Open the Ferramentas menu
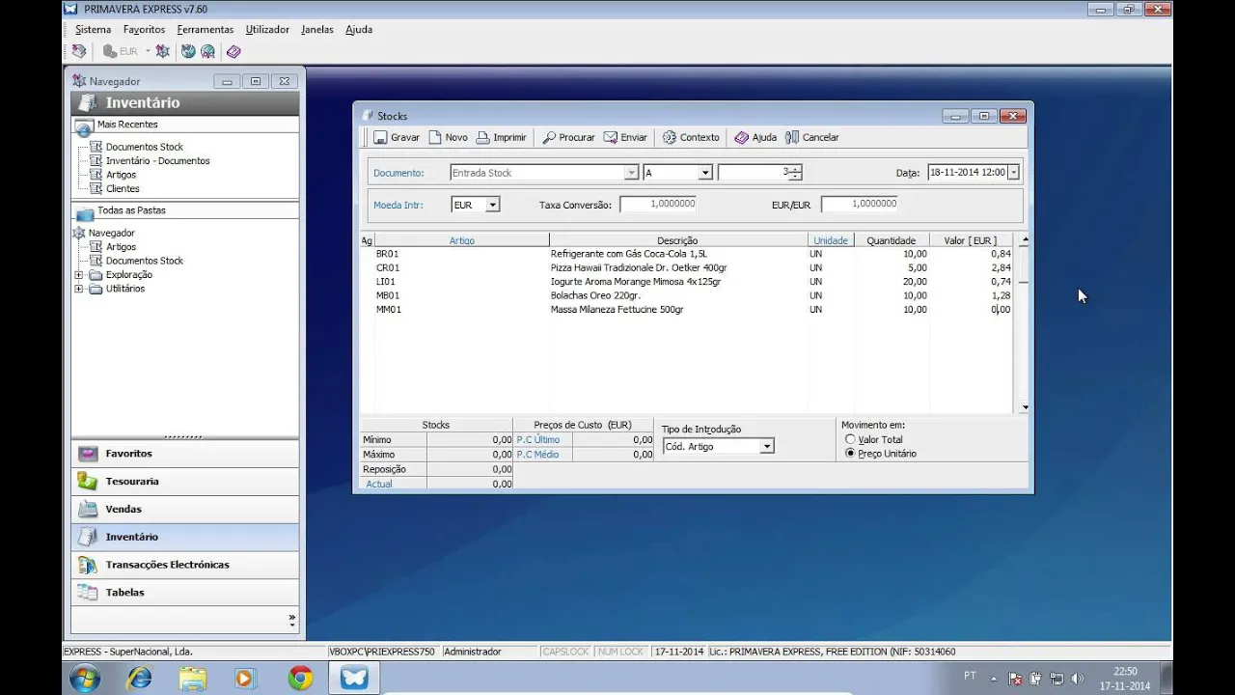The height and width of the screenshot is (695, 1235). click(206, 30)
